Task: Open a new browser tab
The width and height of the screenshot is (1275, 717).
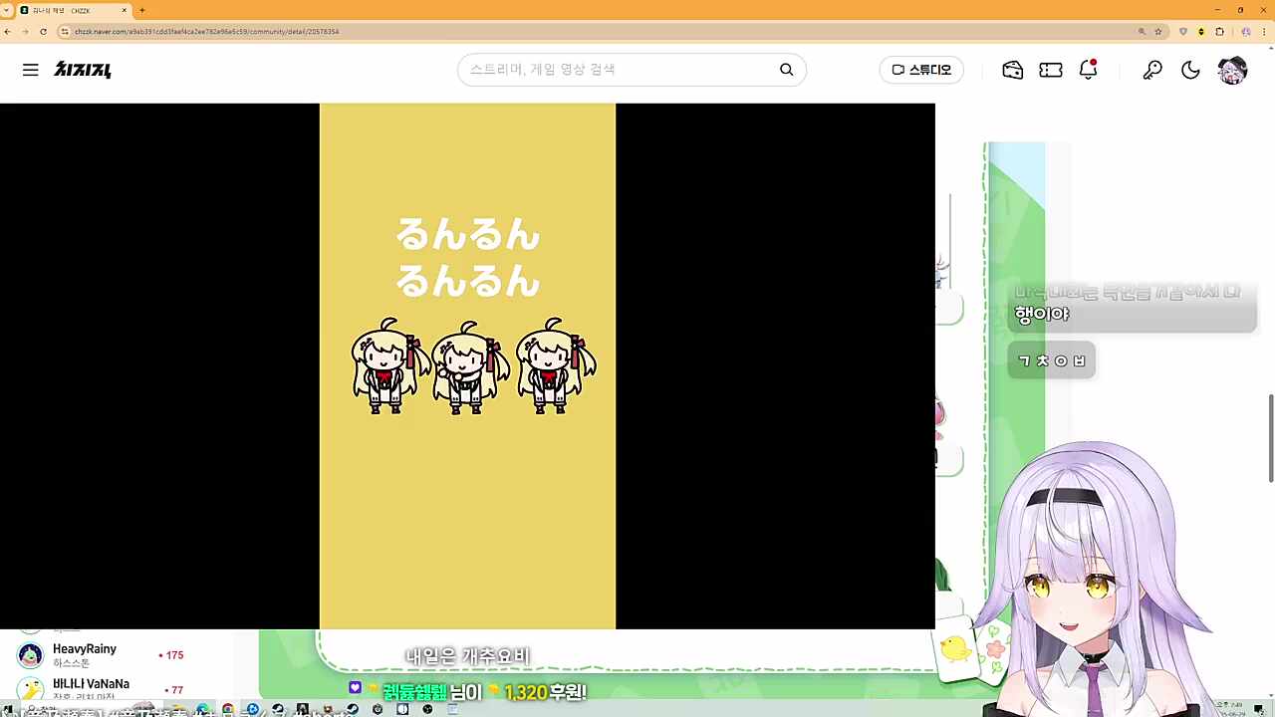Action: (142, 10)
